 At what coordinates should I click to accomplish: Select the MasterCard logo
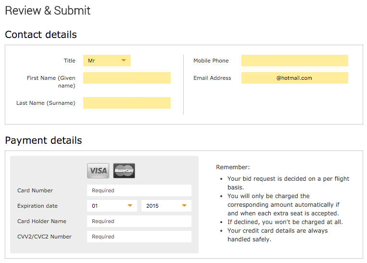(x=124, y=171)
